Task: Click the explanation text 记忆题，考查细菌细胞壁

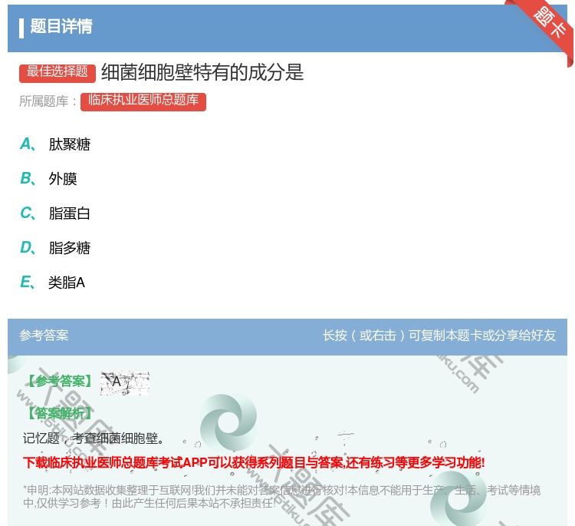Action: click(x=93, y=438)
